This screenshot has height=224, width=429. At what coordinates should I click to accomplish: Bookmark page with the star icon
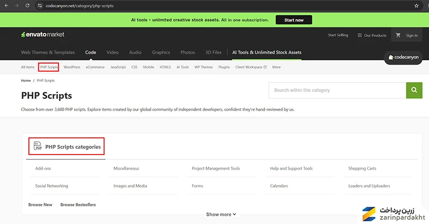coord(416,5)
